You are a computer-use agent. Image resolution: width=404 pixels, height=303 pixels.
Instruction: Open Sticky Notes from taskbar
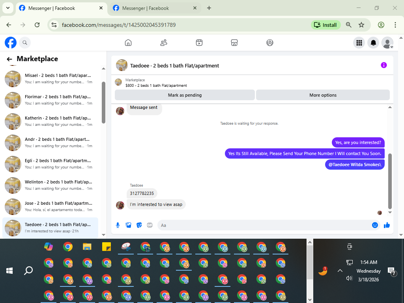click(x=107, y=247)
